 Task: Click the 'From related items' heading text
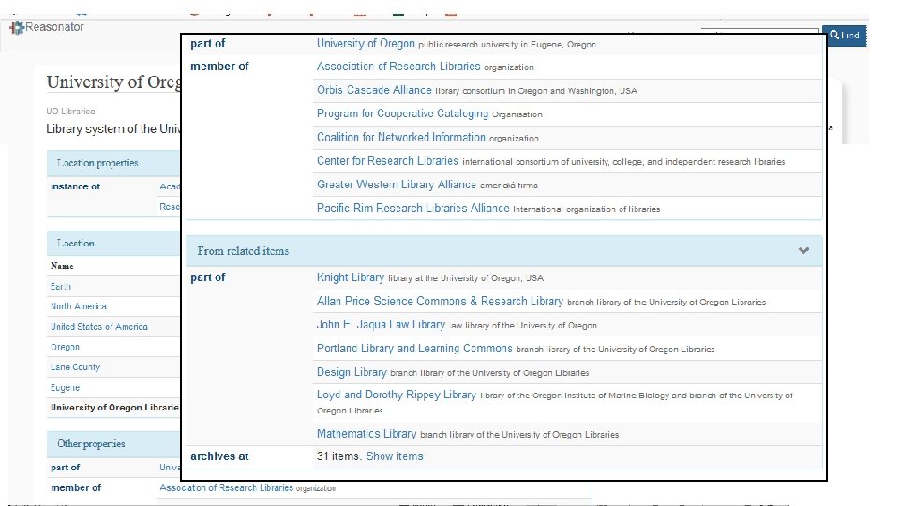[243, 251]
